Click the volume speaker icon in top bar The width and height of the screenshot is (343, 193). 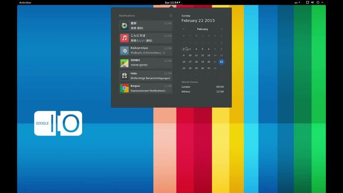click(x=312, y=3)
